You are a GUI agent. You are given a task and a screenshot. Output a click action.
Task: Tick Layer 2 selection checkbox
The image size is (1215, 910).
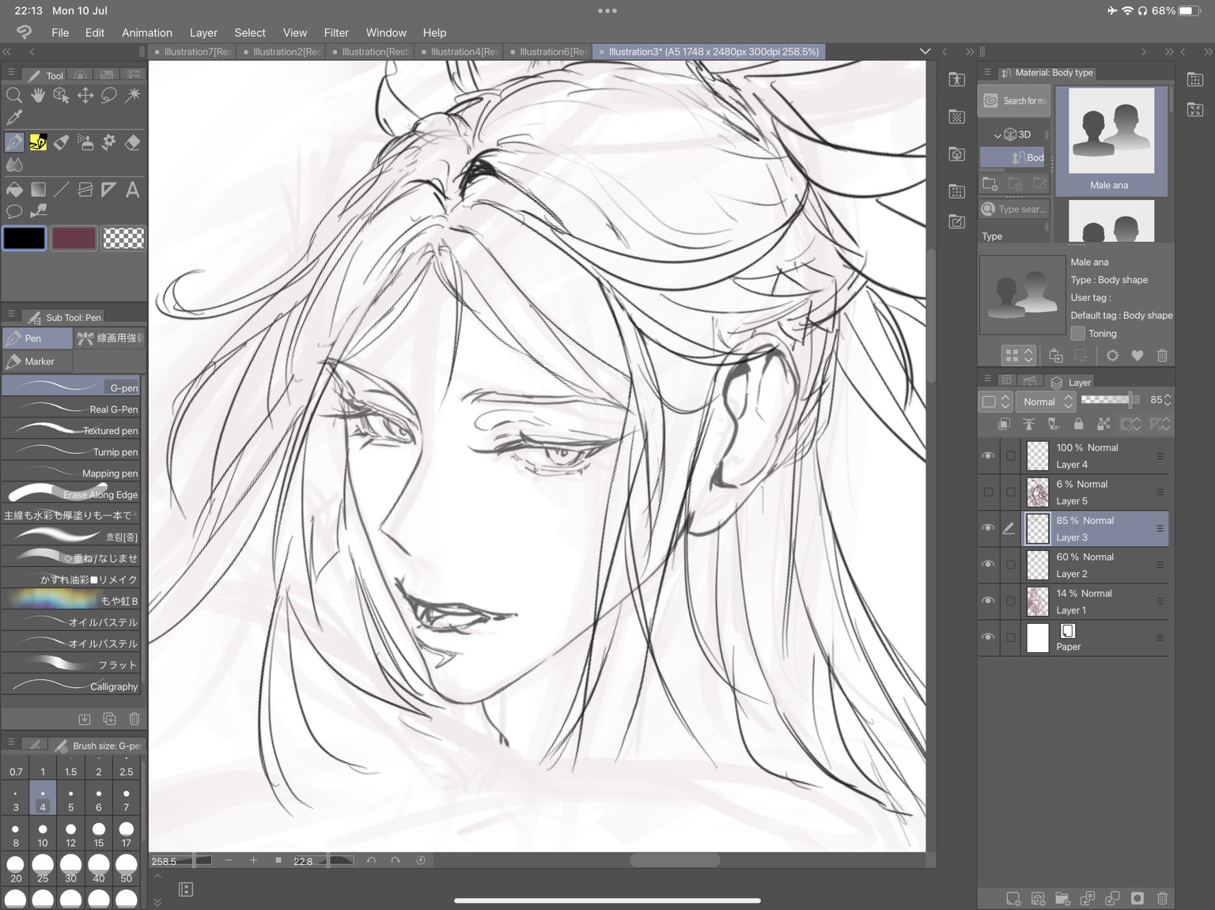pos(1010,565)
